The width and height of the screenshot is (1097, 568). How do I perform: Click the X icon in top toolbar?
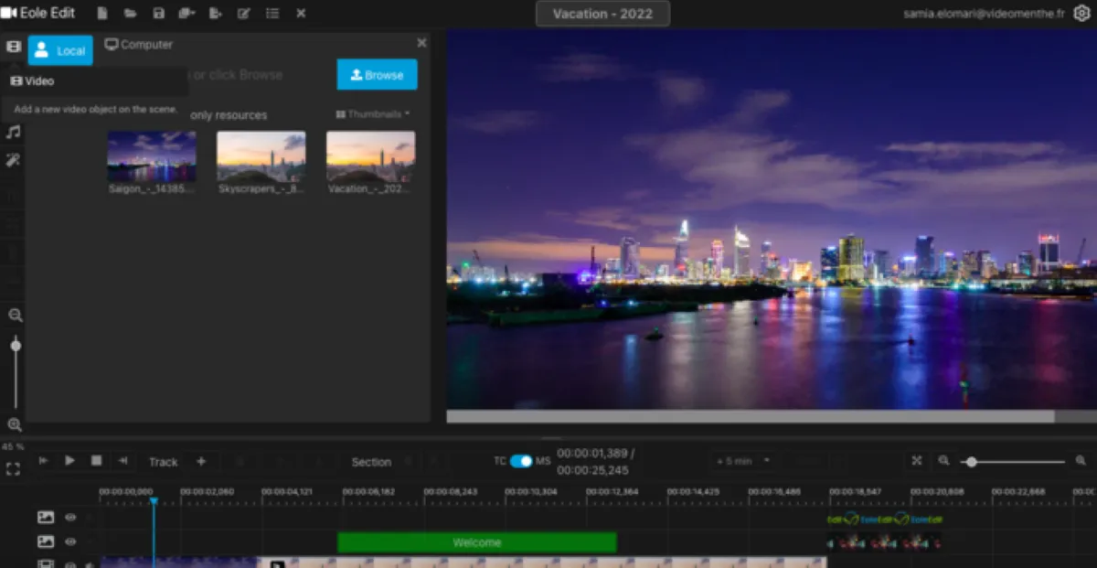click(301, 14)
